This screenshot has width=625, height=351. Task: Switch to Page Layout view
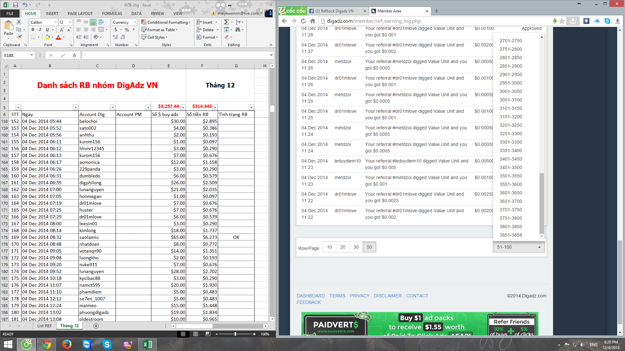tap(195, 334)
